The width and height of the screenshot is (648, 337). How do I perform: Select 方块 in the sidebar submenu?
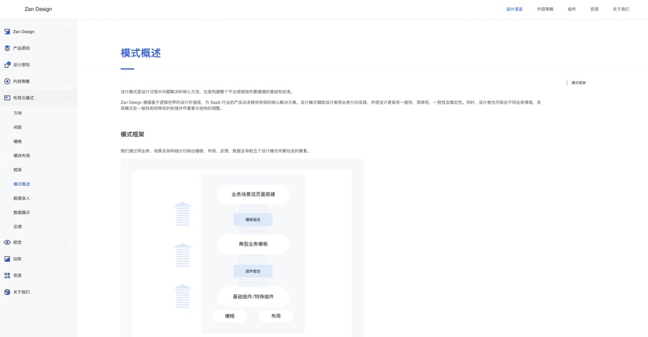(17, 113)
